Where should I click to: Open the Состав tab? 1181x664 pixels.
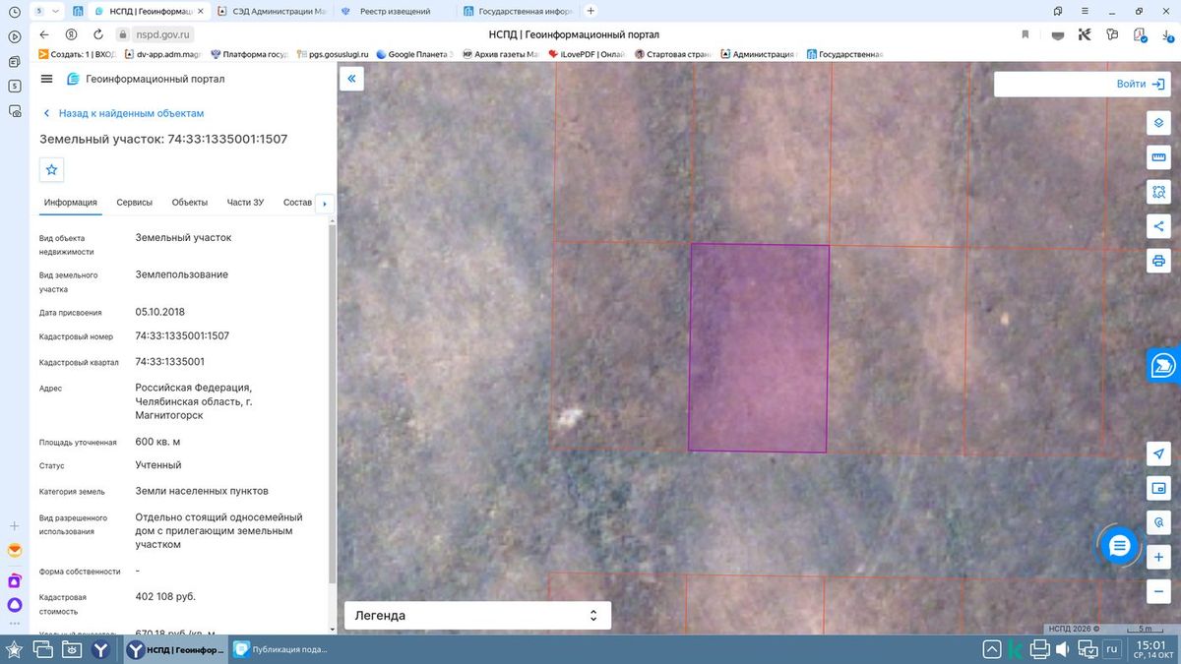point(297,203)
